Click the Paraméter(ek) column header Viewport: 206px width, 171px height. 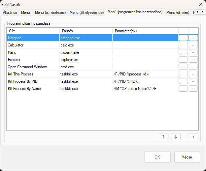tap(145, 31)
